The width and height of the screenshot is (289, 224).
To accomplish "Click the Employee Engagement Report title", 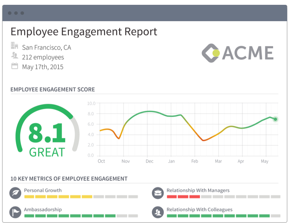I will [84, 32].
